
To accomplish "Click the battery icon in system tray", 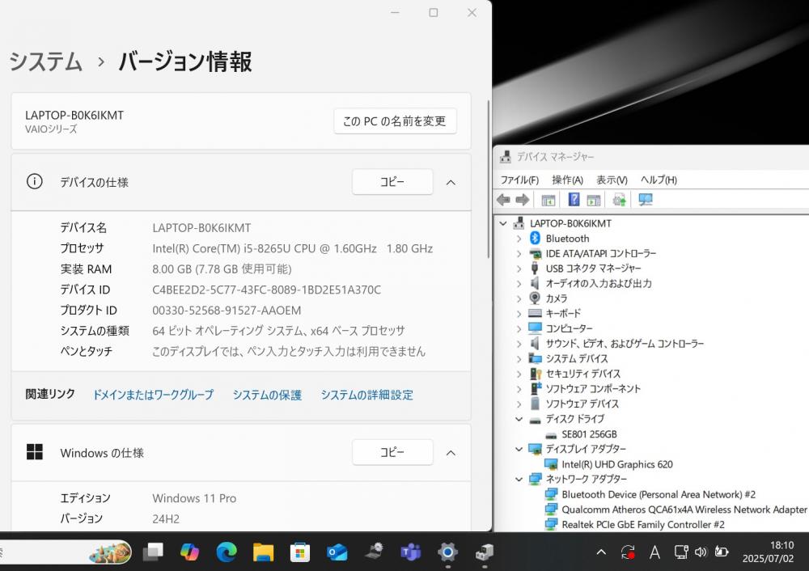I will coord(721,552).
